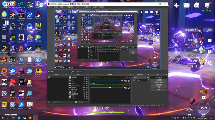
Task: Move selected source up with arrow
Action: tap(79, 102)
